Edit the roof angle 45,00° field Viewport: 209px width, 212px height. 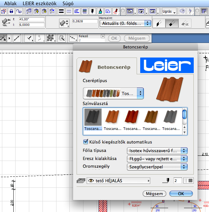(x=31, y=19)
